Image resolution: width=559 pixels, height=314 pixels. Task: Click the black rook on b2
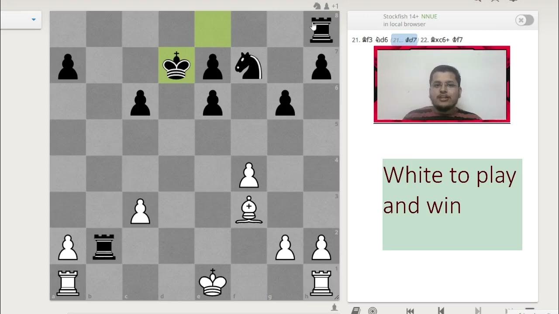(x=104, y=247)
